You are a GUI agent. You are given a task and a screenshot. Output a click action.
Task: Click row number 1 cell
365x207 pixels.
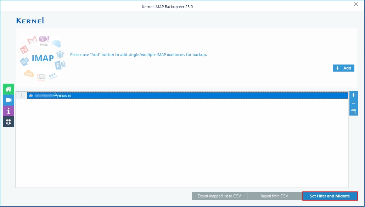(22, 95)
